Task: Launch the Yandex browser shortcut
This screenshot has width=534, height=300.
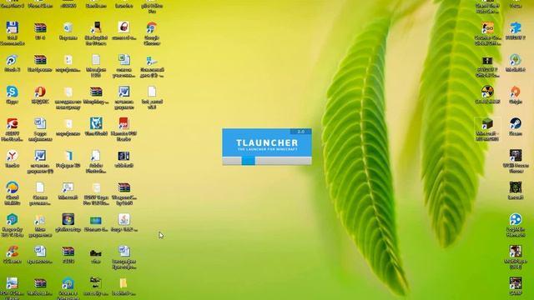Action: click(12, 156)
